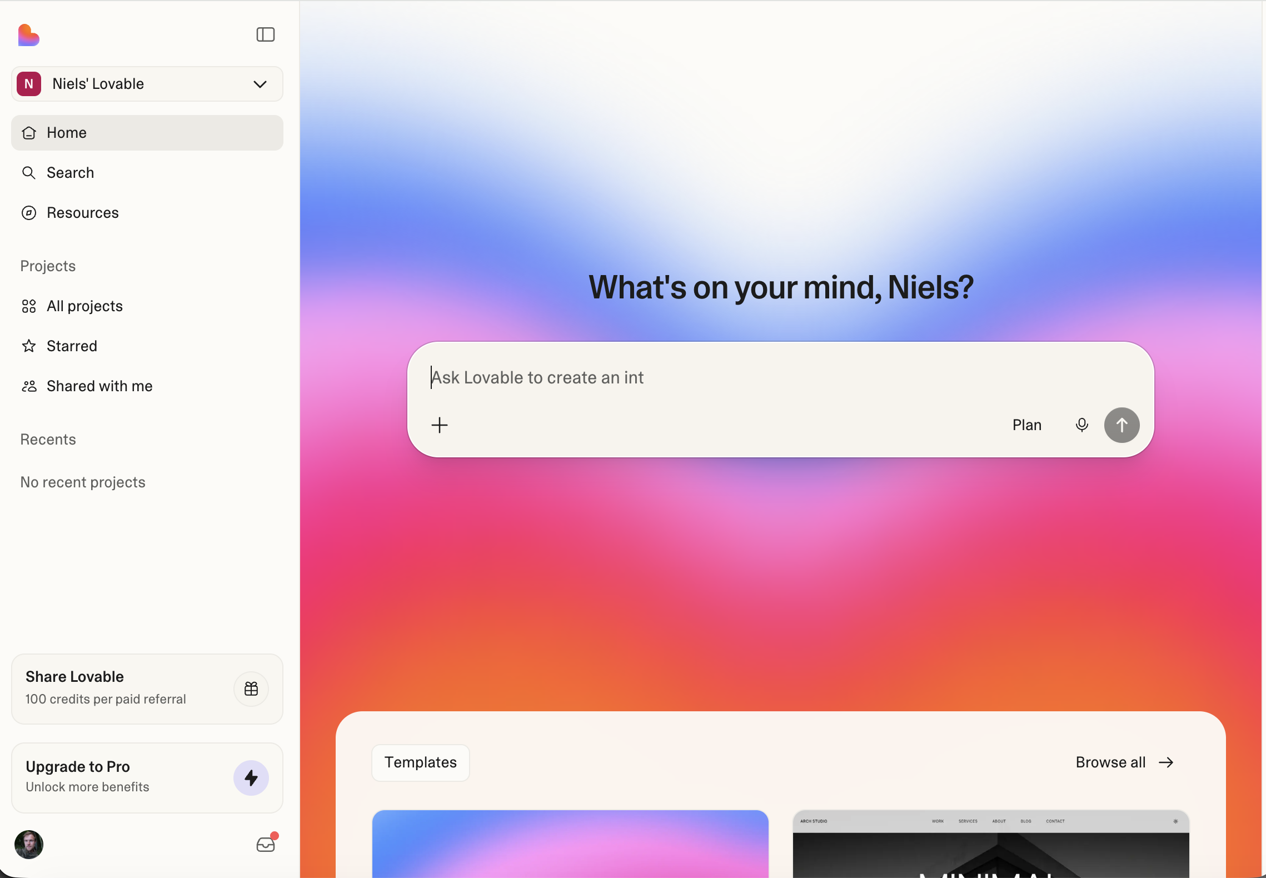Screen dimensions: 1266x878
Task: Toggle Plan mode in the prompt box
Action: point(1026,425)
